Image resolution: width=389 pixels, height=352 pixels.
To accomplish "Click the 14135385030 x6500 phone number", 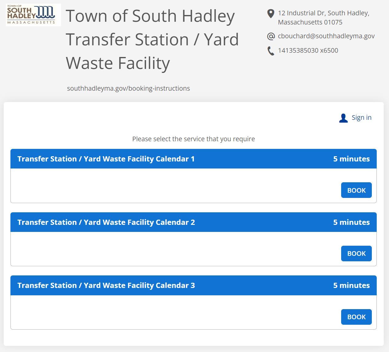I will tap(308, 51).
